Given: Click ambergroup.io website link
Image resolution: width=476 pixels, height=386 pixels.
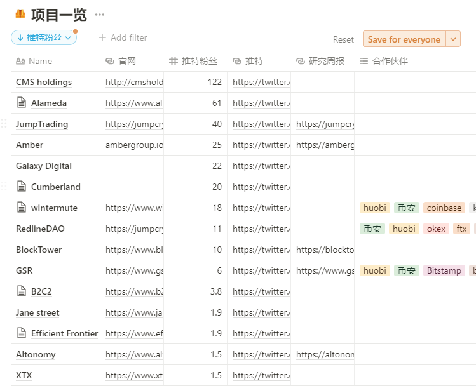Looking at the screenshot, I should click(x=134, y=145).
